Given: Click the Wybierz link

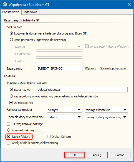Looking at the screenshot, I should point(90,68).
